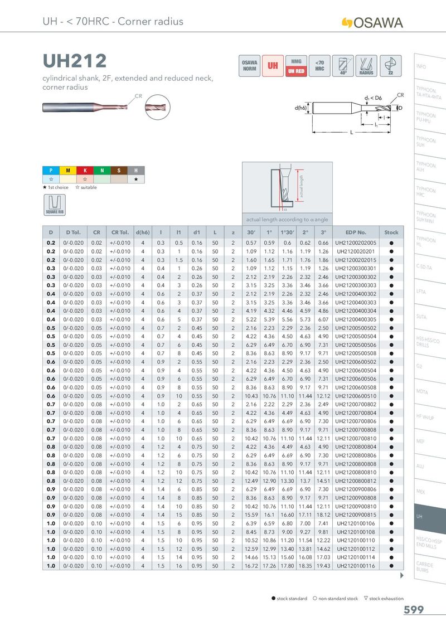Viewport: 446px width, 631px height.
Task: Select the brown S material swatch
Action: point(119,170)
